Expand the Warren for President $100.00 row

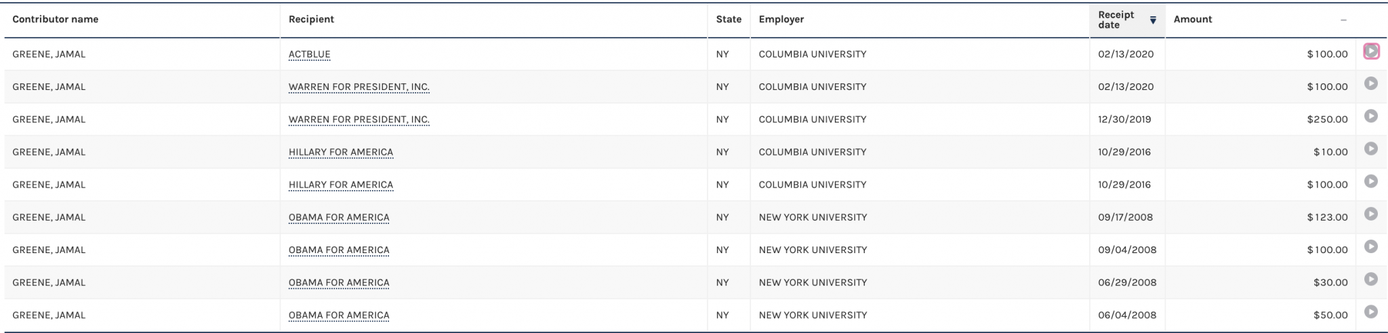point(1370,83)
